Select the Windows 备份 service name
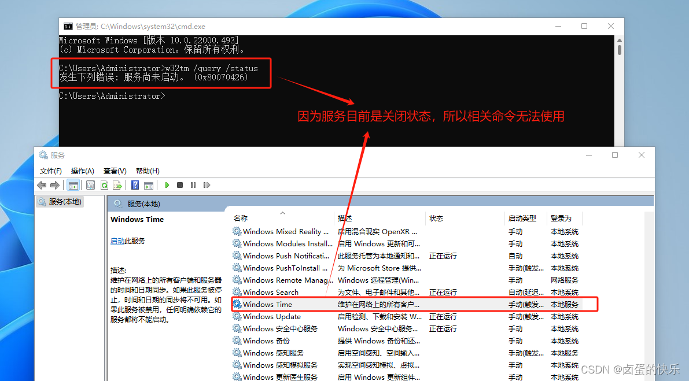This screenshot has height=381, width=689. point(266,341)
